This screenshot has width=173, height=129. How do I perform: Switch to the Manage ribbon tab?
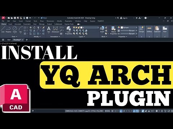click(x=42, y=24)
